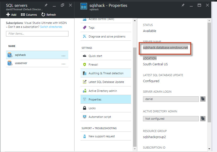This screenshot has height=152, width=217.
Task: Pin the SQL servers blade
Action: (x=46, y=5)
